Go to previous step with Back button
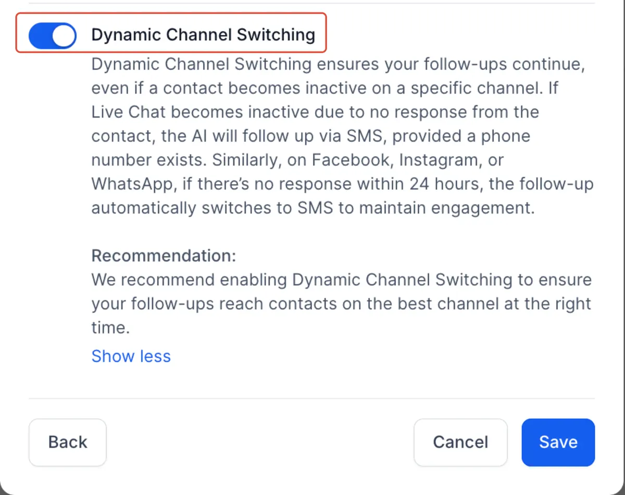 point(68,442)
